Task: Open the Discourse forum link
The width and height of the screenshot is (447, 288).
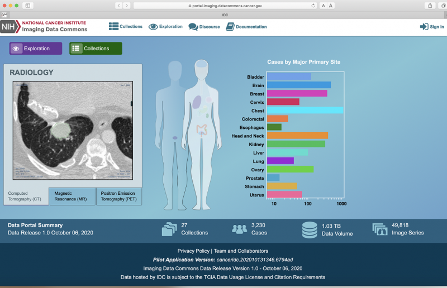Action: [x=204, y=27]
